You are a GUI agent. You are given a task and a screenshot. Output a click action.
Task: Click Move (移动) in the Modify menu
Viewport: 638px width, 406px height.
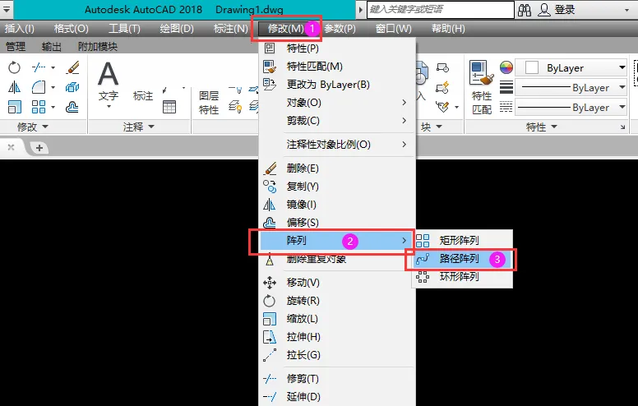pos(303,283)
